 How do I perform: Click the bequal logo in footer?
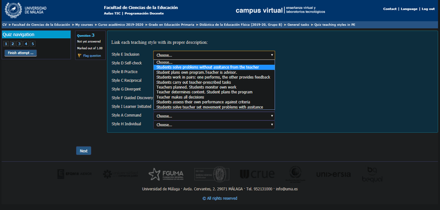click(372, 174)
